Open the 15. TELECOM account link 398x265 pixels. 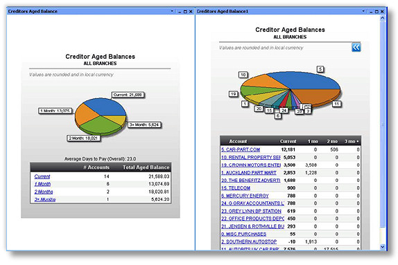click(x=236, y=188)
